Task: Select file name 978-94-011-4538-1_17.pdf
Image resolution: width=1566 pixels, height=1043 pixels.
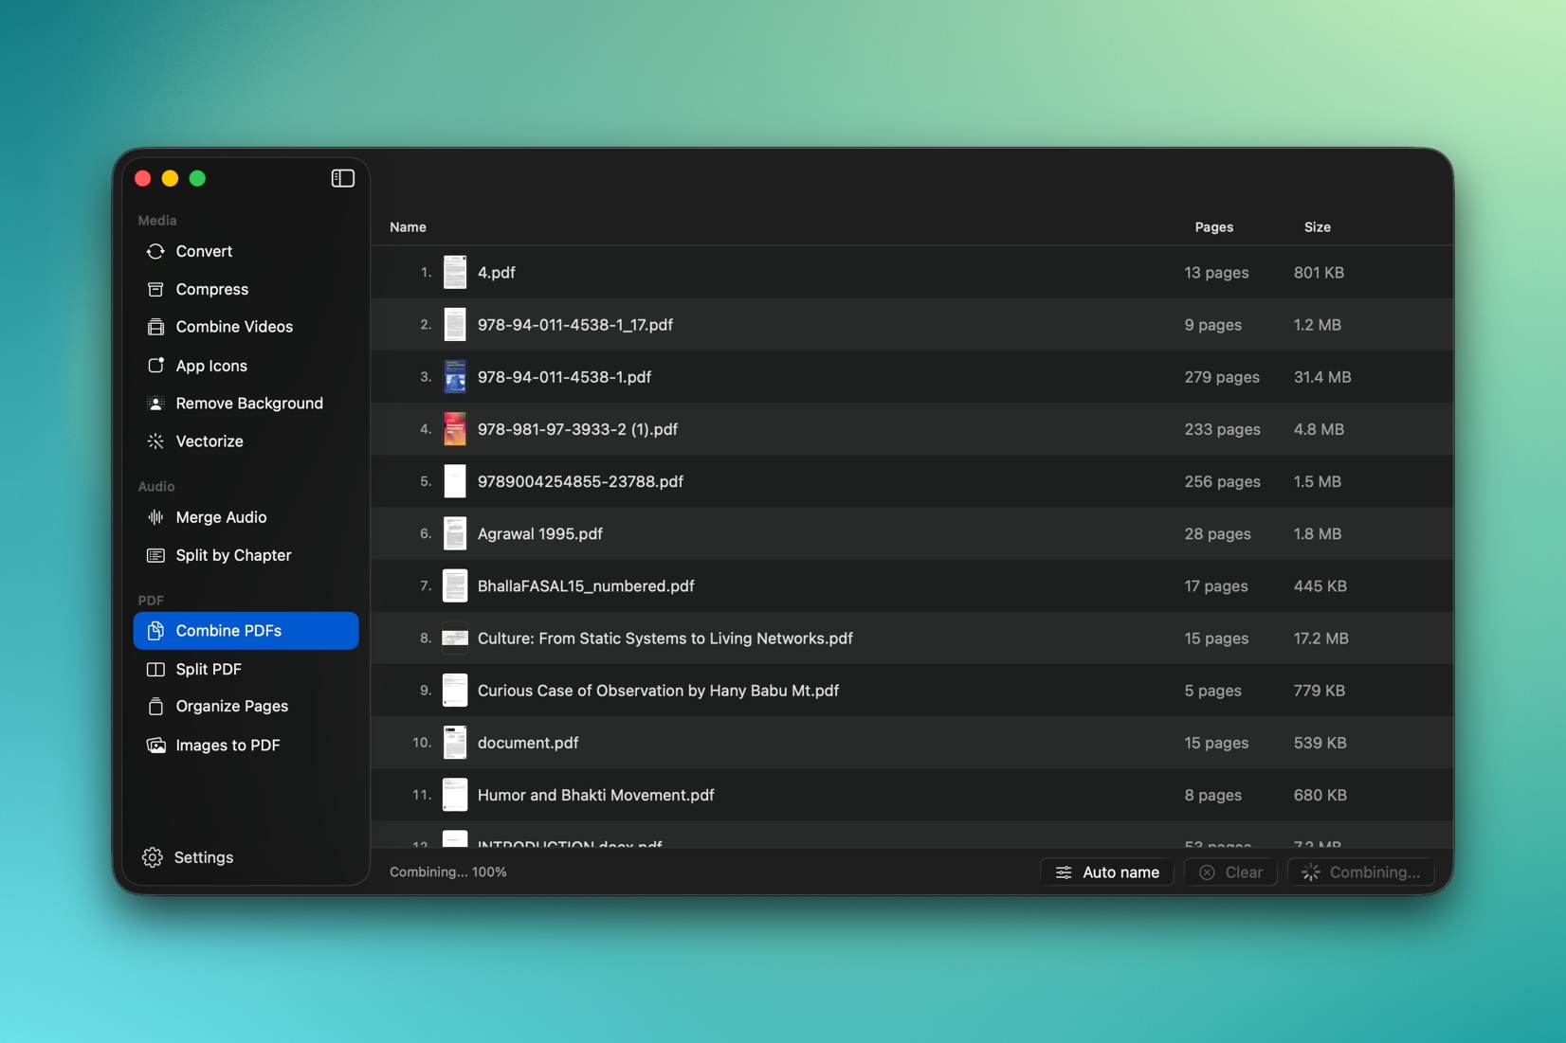Action: tap(575, 325)
